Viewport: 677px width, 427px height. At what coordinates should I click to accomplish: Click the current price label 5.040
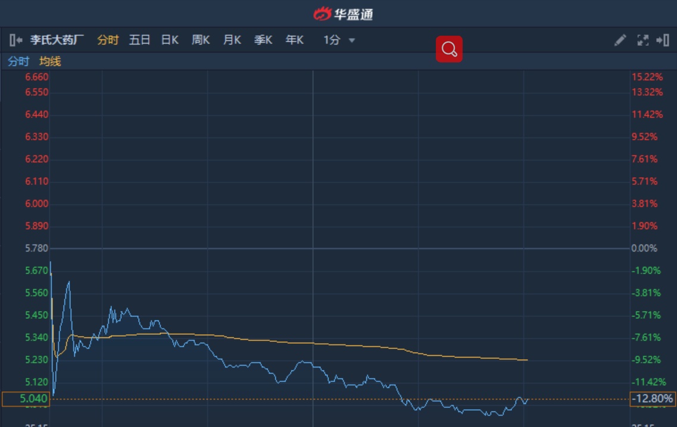click(x=26, y=399)
